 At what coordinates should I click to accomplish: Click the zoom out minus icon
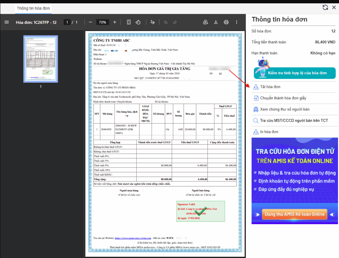(90, 22)
